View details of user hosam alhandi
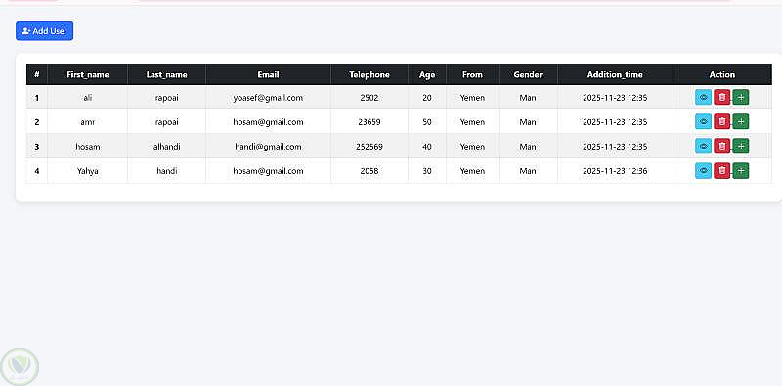The image size is (782, 386). [x=703, y=146]
